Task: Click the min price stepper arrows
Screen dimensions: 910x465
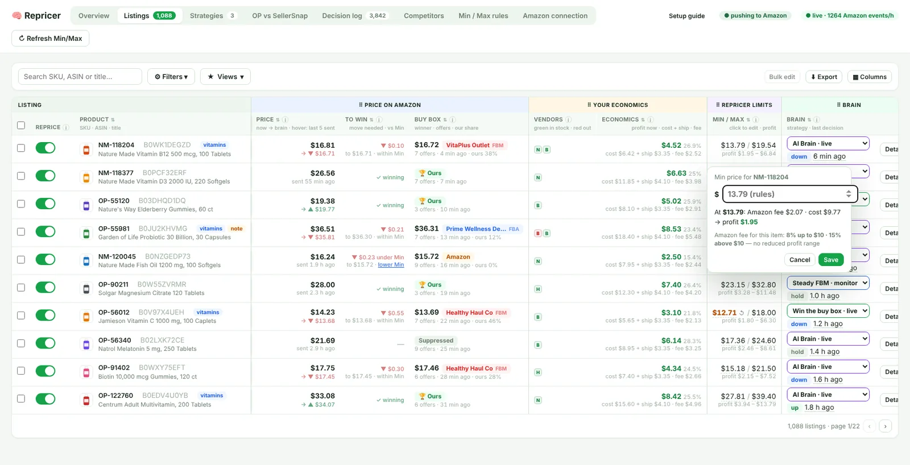Action: pos(849,194)
